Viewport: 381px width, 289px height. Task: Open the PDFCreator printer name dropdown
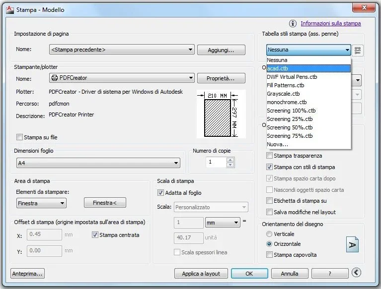(122, 78)
